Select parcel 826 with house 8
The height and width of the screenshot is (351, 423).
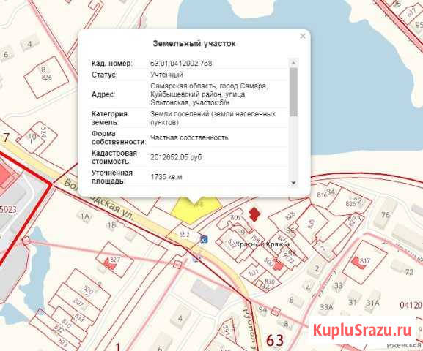tap(46, 77)
